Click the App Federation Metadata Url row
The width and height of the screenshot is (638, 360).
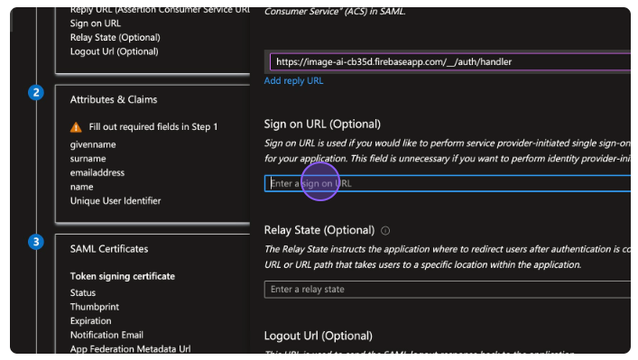(x=130, y=349)
